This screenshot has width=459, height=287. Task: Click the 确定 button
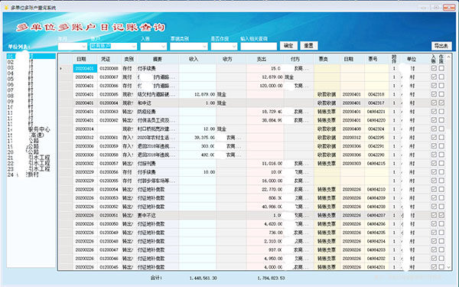[288, 46]
